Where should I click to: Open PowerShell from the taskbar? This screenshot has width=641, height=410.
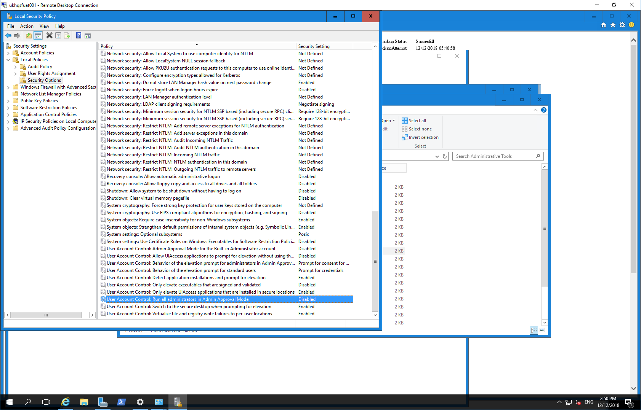[122, 402]
